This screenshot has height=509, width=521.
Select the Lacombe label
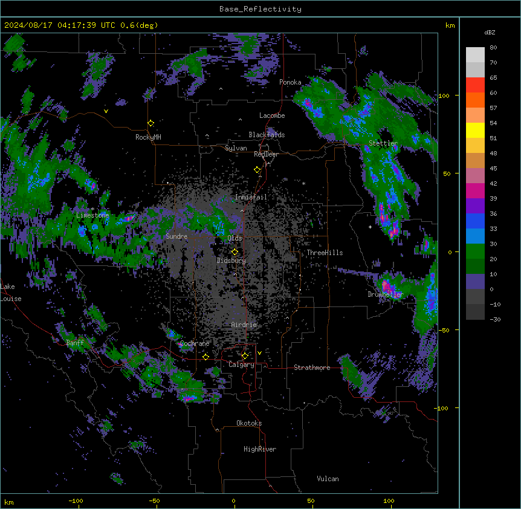point(272,115)
